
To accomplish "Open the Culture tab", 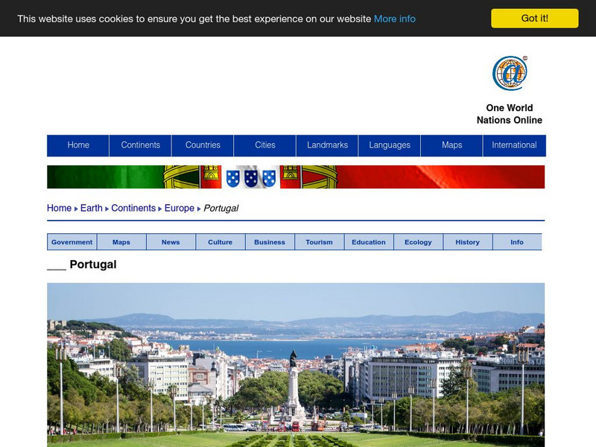I will [x=219, y=241].
